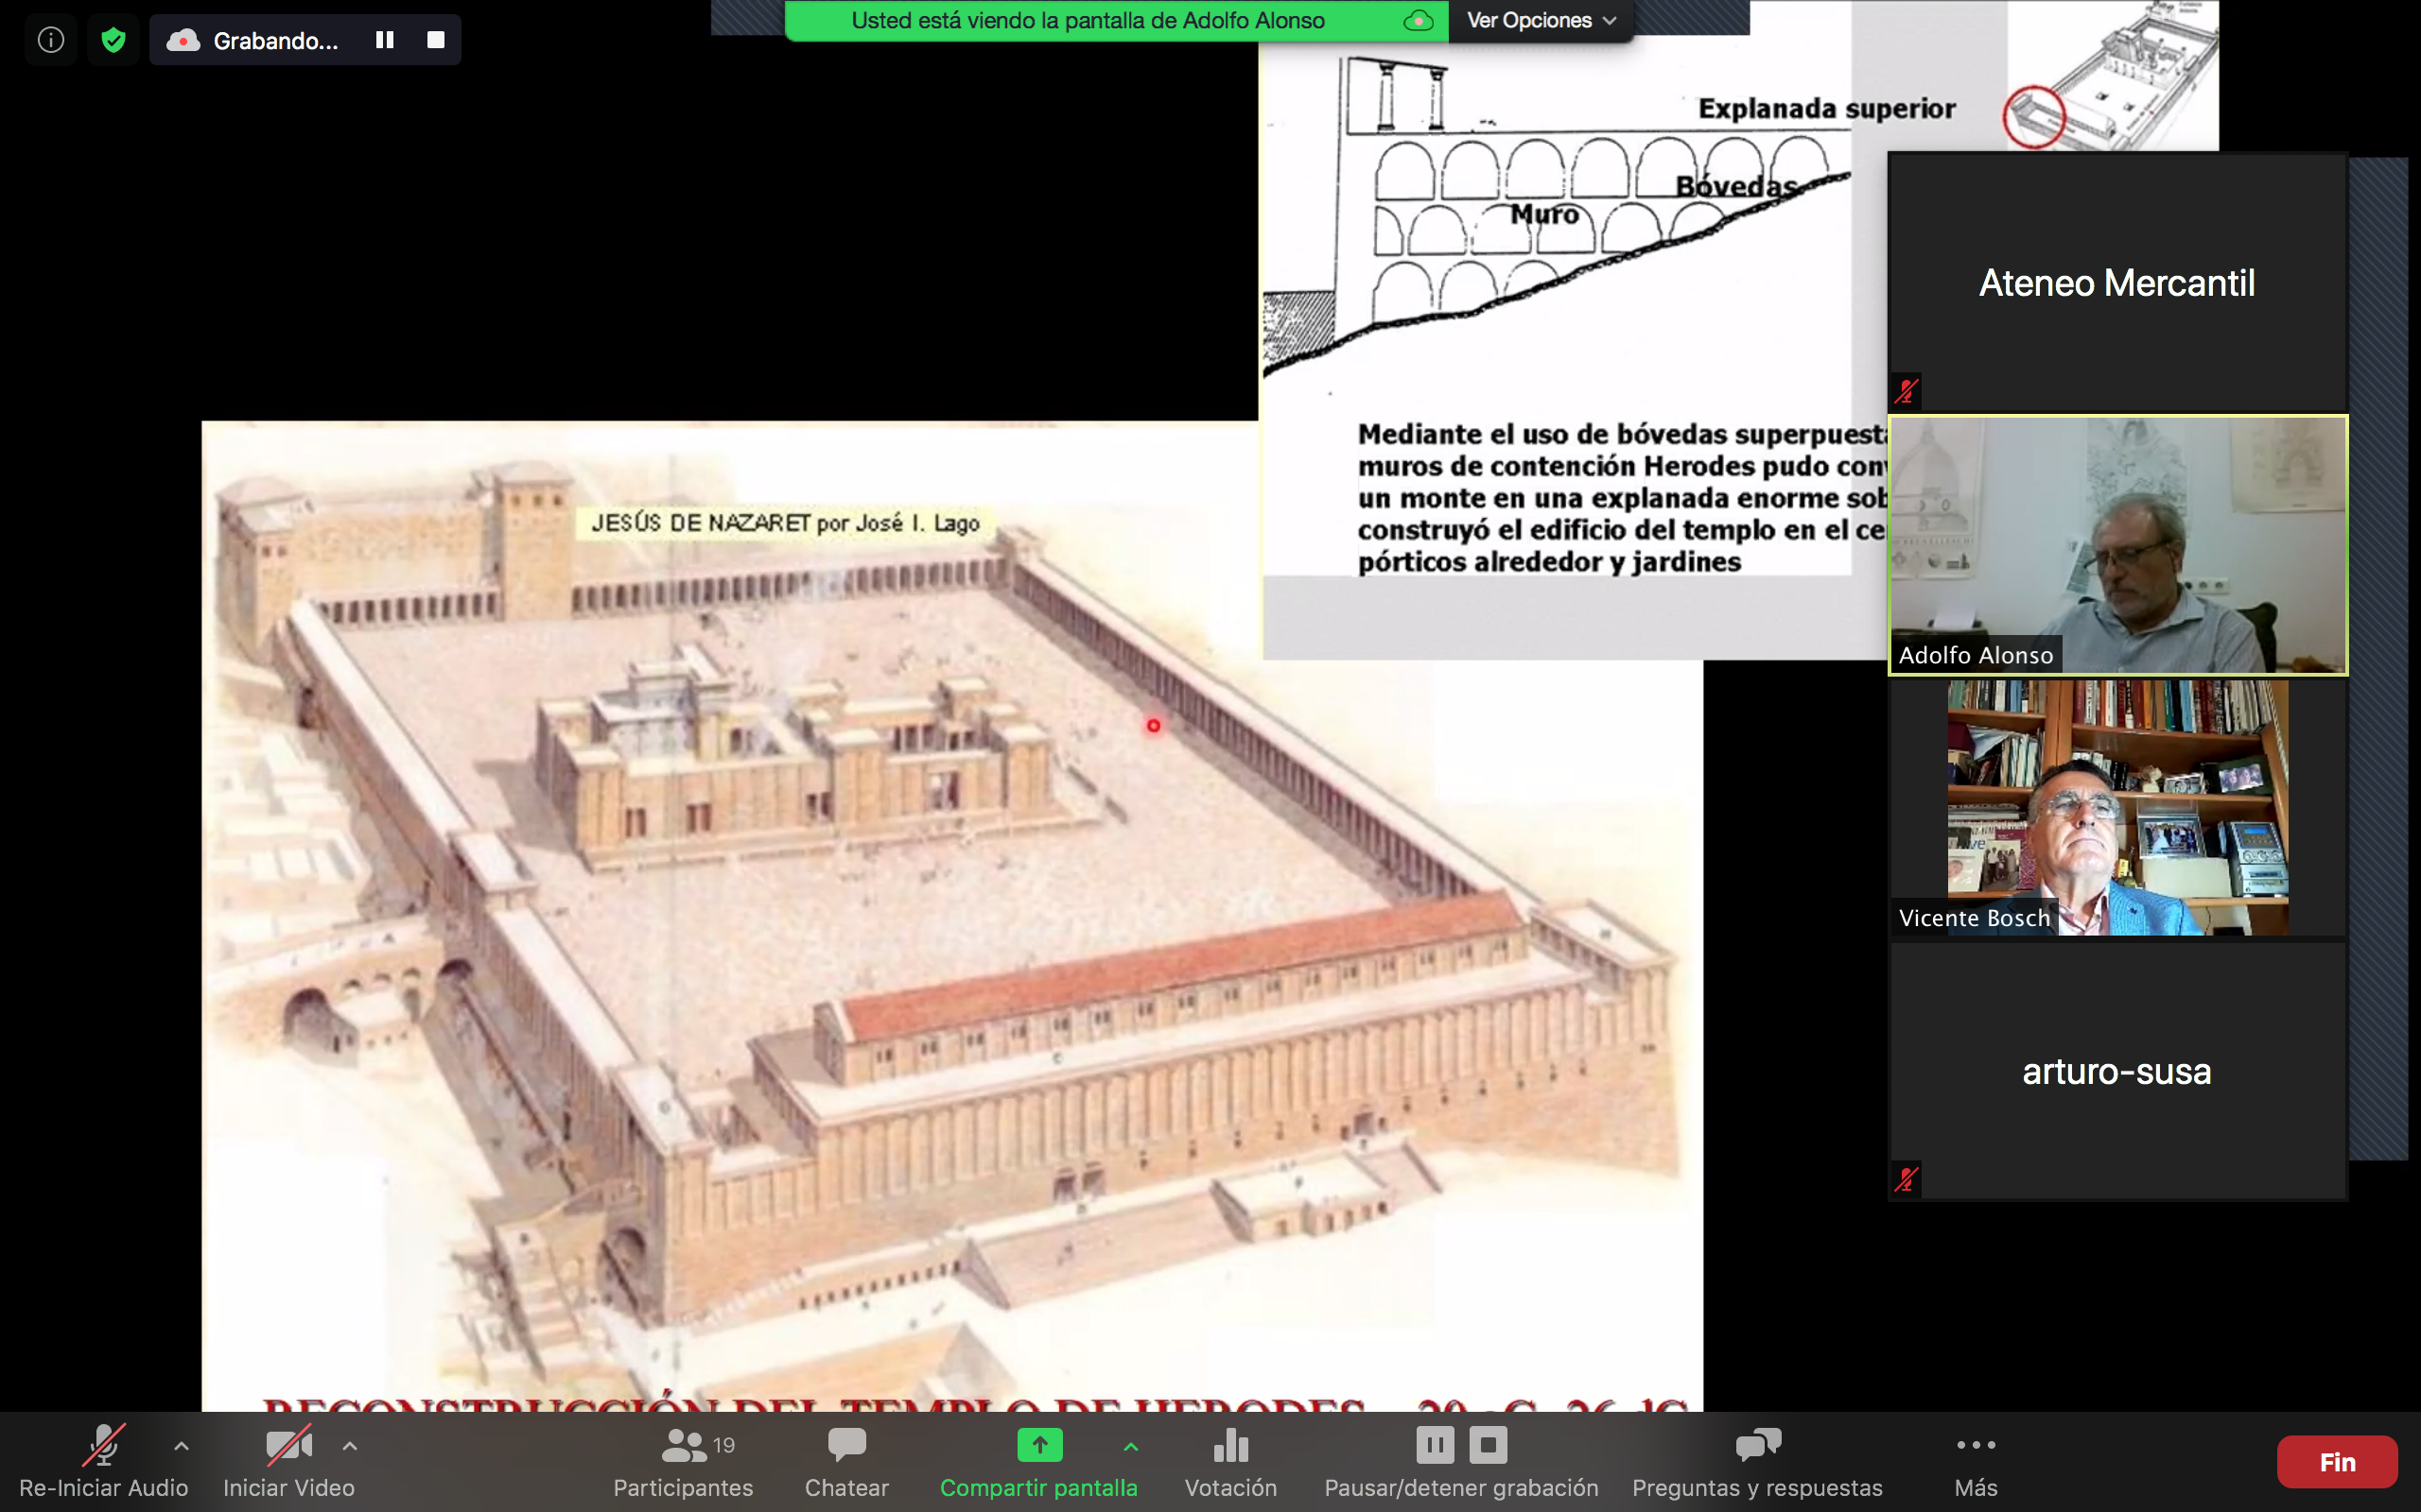Expand share screen options arrow
2421x1512 pixels.
click(1130, 1446)
